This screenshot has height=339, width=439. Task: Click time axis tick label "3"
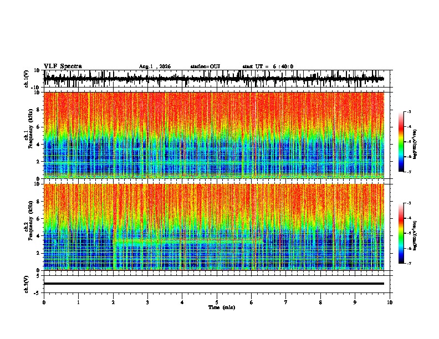[147, 302]
